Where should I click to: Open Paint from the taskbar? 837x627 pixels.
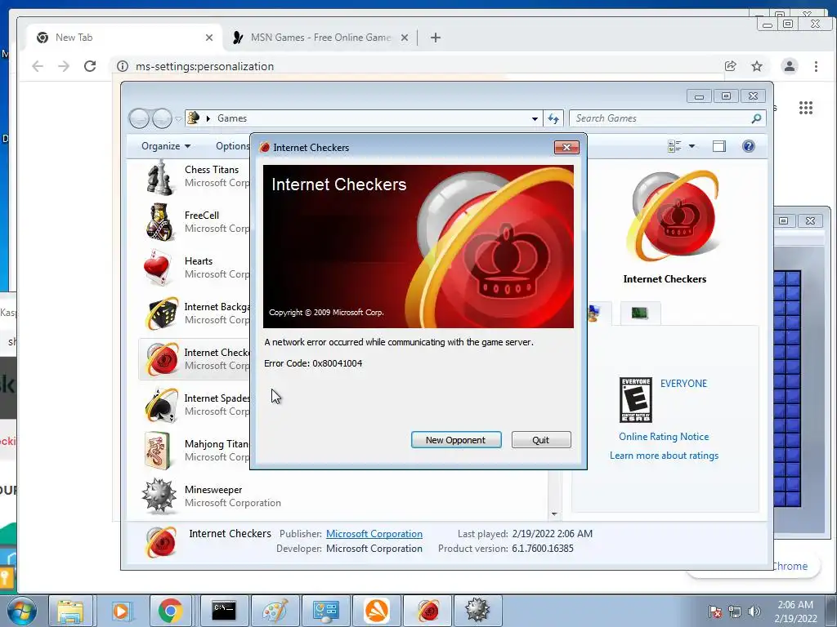[274, 611]
